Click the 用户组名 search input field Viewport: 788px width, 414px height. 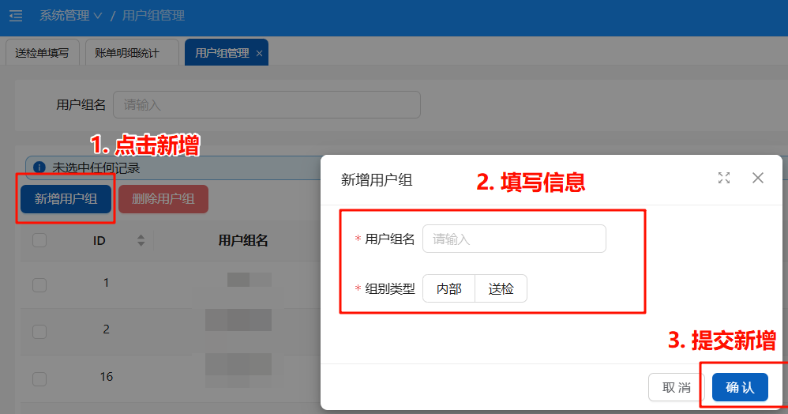(x=266, y=105)
